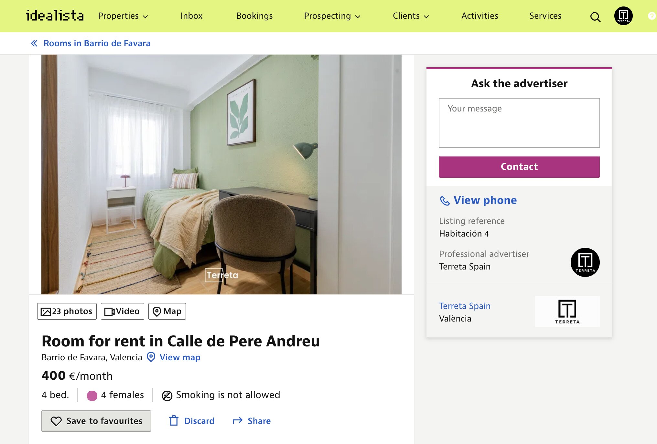The width and height of the screenshot is (657, 444).
Task: Click the Your message text field
Action: click(519, 123)
